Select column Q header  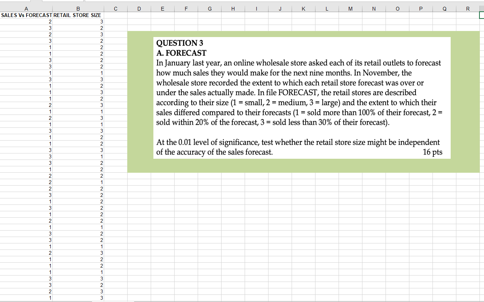(x=444, y=8)
